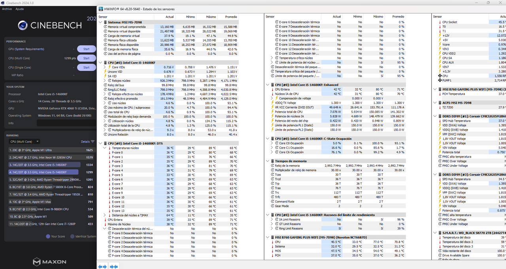Start the CPU (Single Core) test

click(87, 67)
